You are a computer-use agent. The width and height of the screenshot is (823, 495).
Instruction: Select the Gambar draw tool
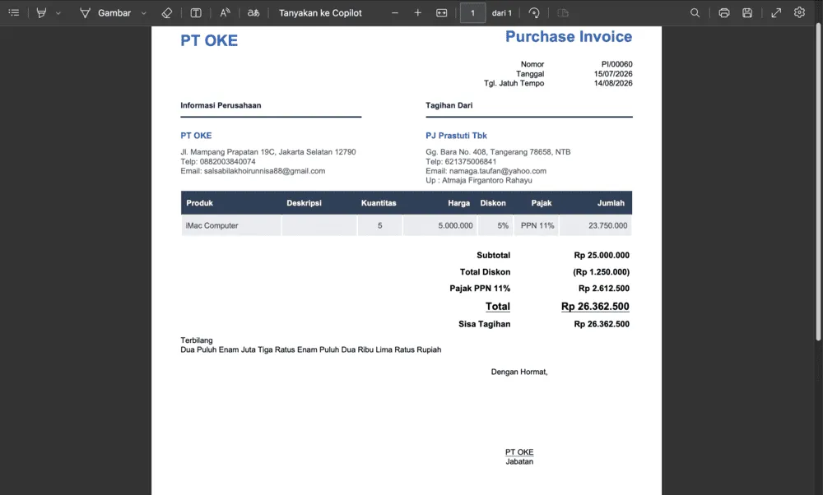[105, 12]
